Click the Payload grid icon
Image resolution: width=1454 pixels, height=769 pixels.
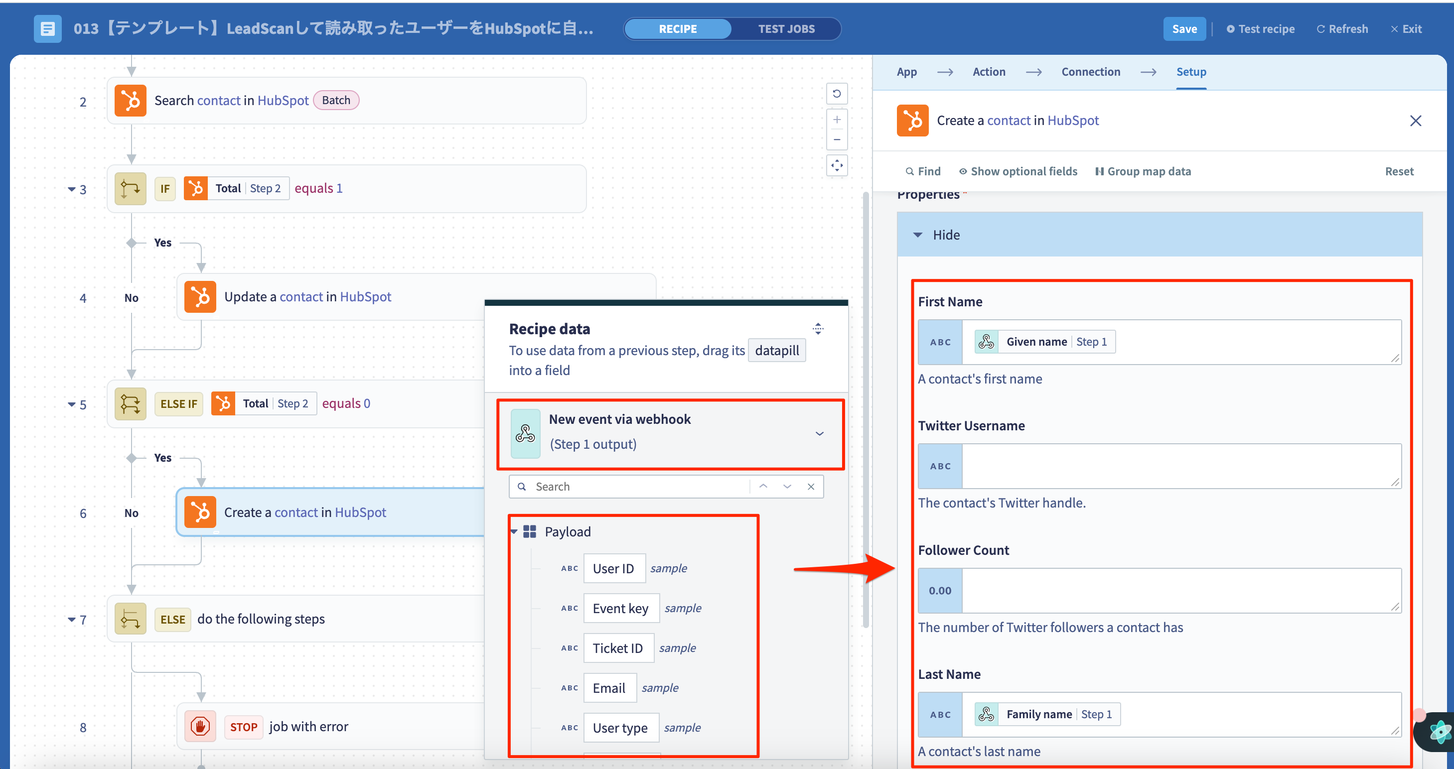[530, 531]
